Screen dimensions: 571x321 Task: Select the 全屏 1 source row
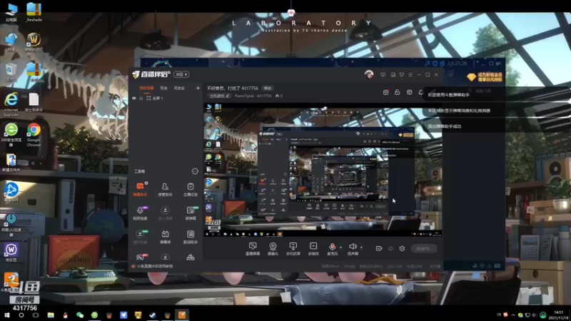click(x=166, y=98)
